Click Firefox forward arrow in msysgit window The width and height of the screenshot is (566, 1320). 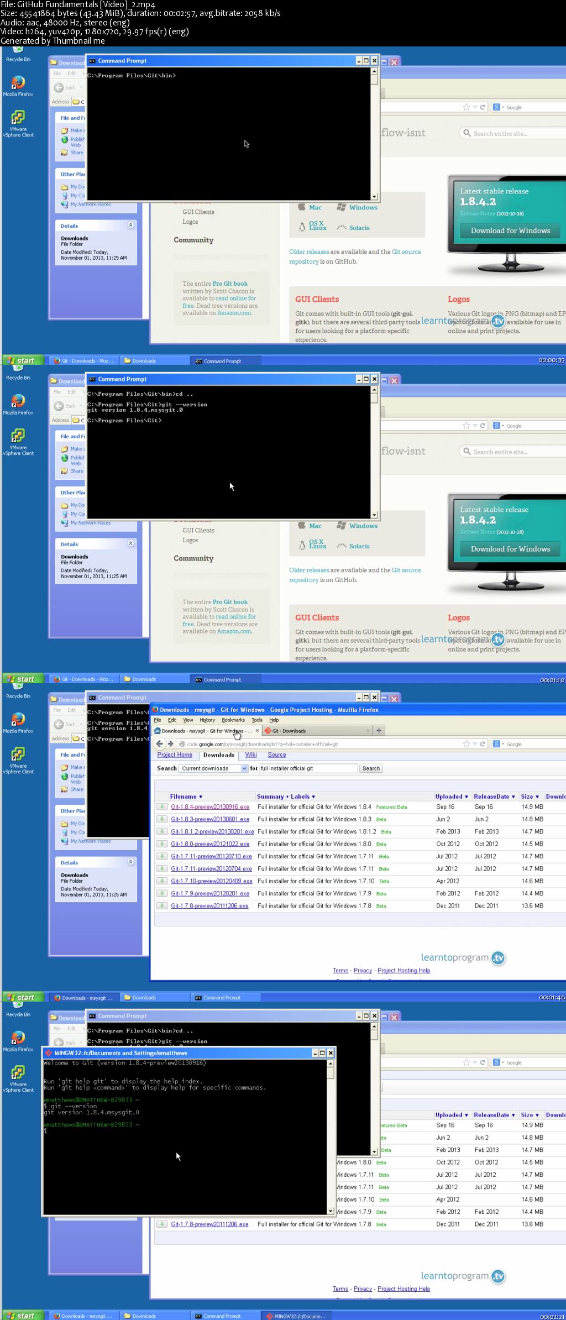coord(170,744)
